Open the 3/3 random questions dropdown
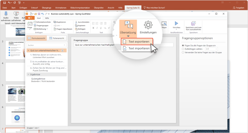The width and height of the screenshot is (248, 133). 211,49
